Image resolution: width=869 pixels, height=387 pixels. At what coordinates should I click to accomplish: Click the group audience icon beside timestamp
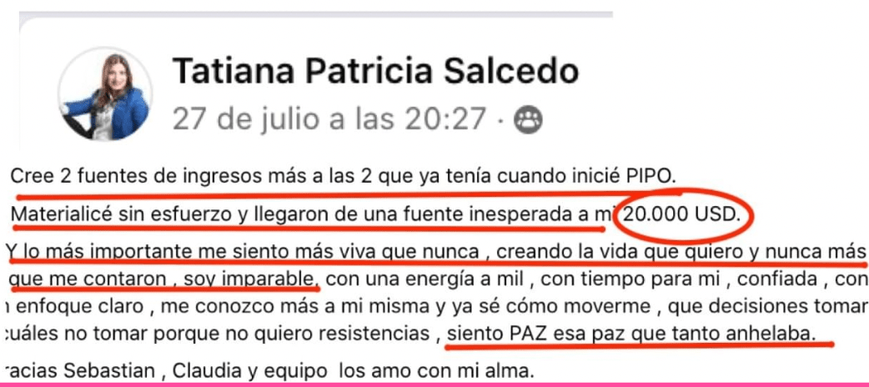coord(528,120)
